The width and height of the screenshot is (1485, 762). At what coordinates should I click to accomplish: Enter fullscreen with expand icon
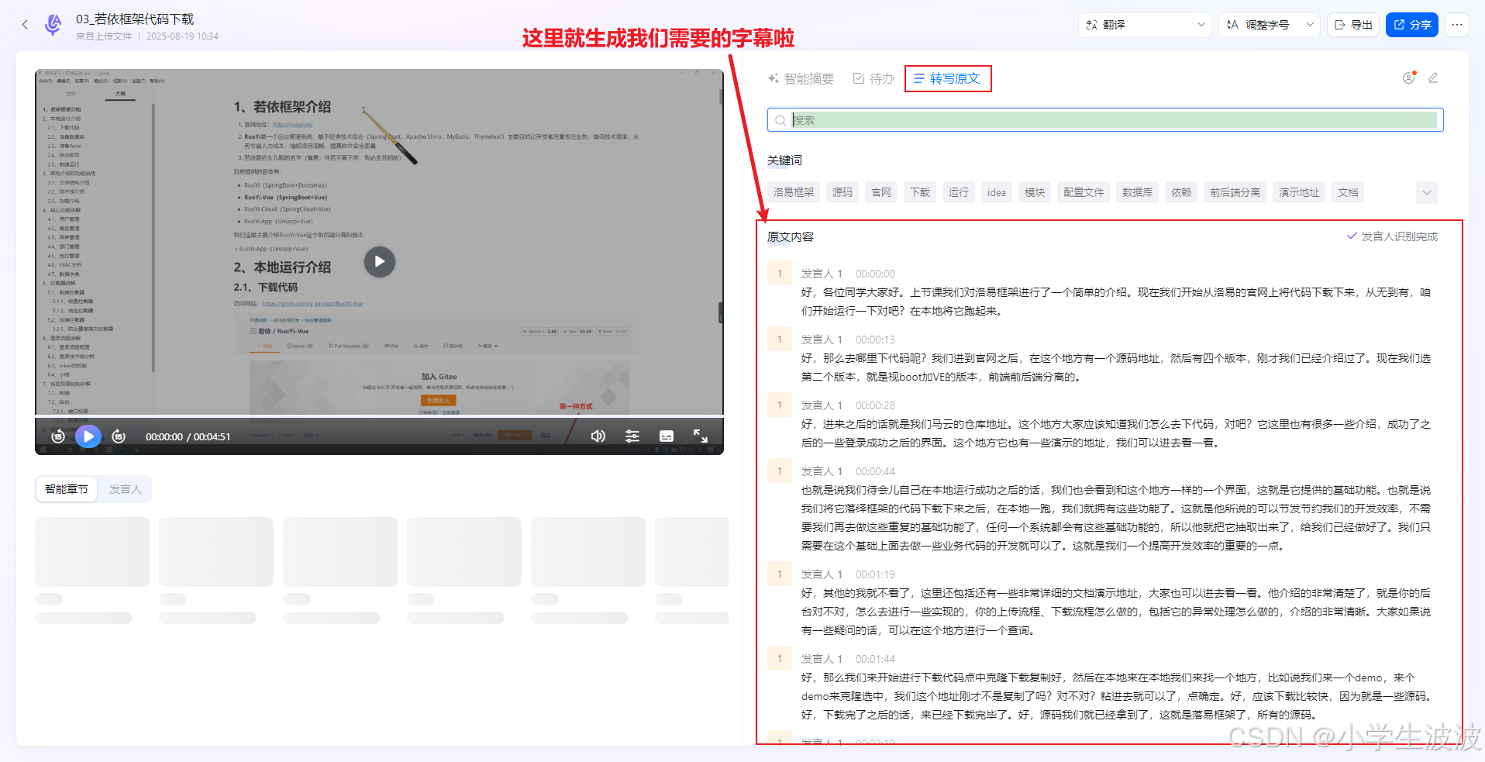point(701,436)
